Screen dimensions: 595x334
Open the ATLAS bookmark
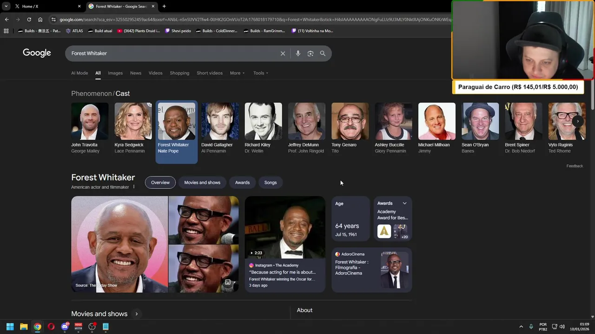point(74,31)
